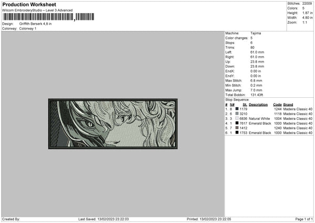315x223 pixels.
Task: Click the black swatch beside 1753
Action: tap(237, 133)
